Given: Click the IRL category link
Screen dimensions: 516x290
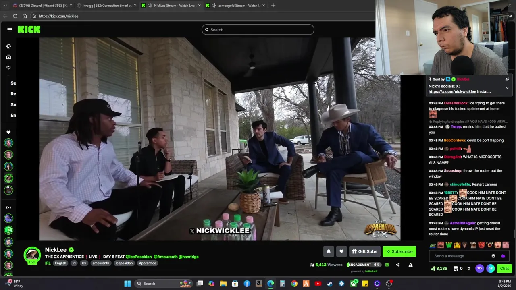Looking at the screenshot, I should coord(48,263).
